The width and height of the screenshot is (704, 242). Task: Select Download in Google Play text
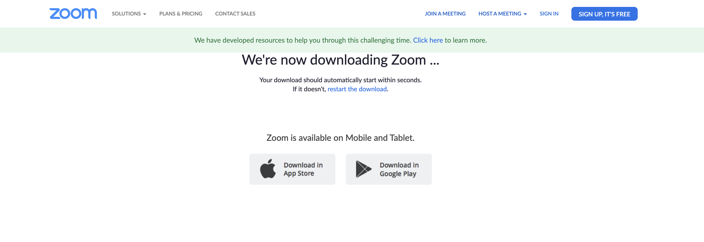coord(399,170)
